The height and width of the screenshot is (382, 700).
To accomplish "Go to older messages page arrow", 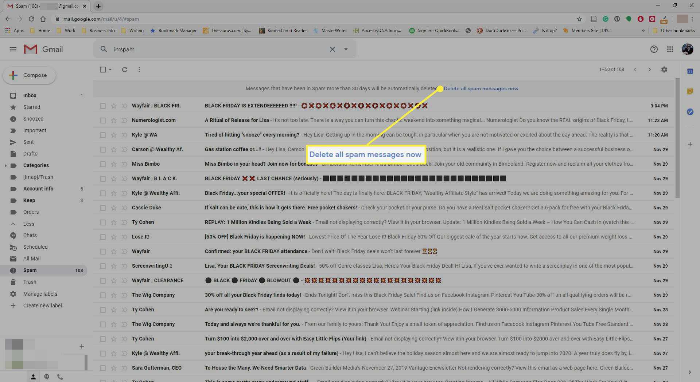I will pyautogui.click(x=649, y=69).
